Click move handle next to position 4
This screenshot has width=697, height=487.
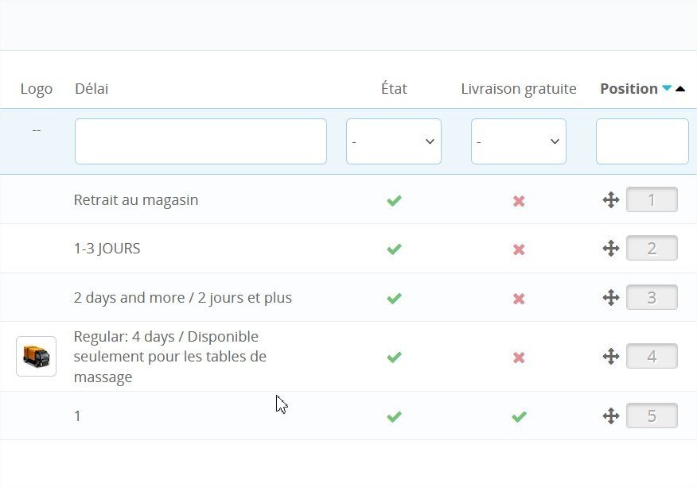(x=610, y=357)
